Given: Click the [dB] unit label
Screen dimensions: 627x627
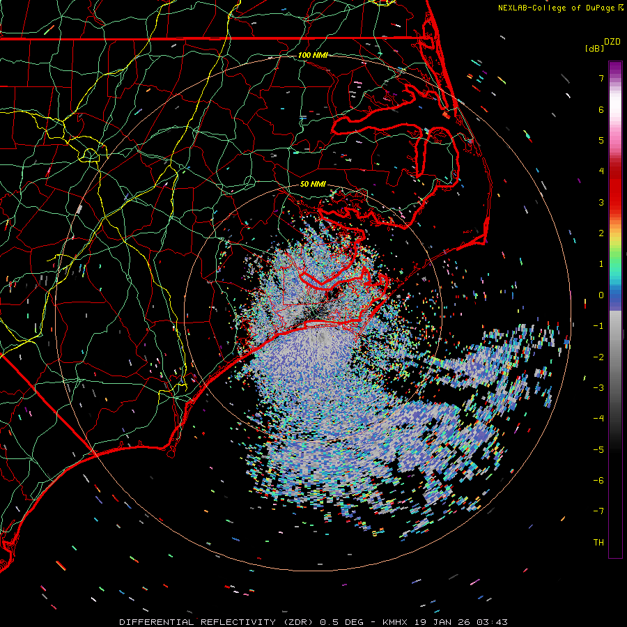Looking at the screenshot, I should tap(594, 48).
